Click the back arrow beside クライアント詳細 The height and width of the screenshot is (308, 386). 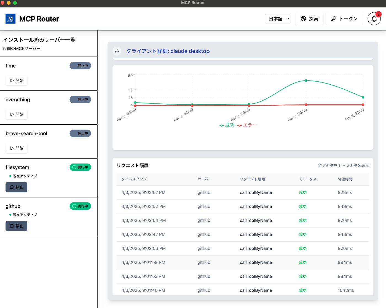pos(117,51)
